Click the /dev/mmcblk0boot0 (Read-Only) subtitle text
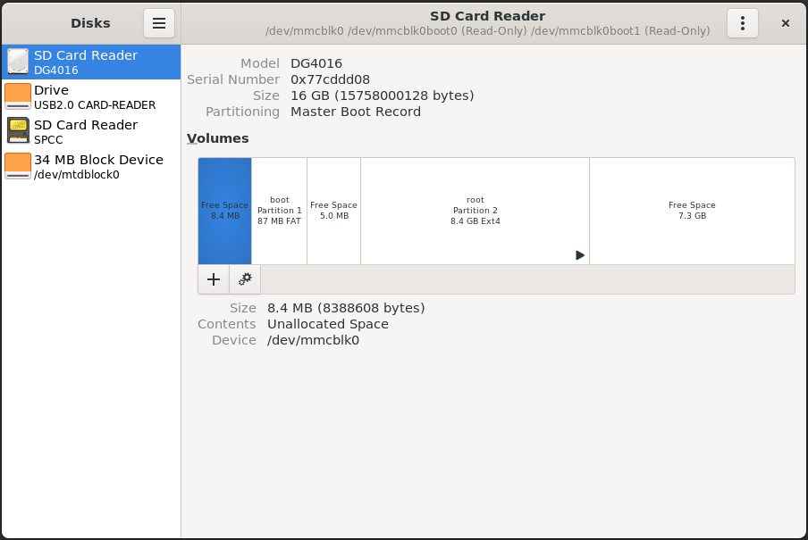Viewport: 808px width, 540px height. [x=437, y=31]
